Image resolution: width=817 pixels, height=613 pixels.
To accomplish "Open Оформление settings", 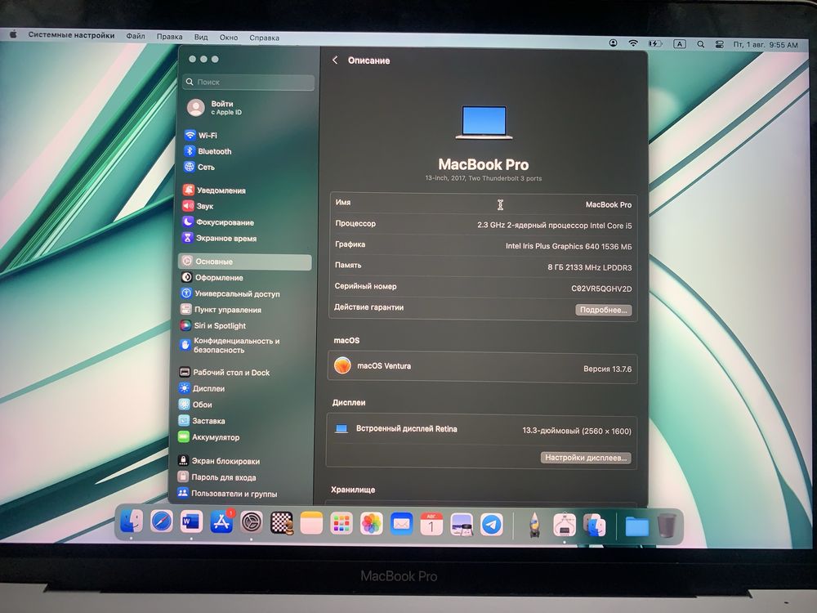I will pos(212,278).
